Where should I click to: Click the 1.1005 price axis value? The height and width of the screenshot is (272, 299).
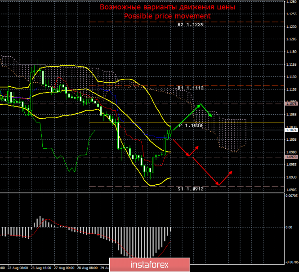click(291, 139)
